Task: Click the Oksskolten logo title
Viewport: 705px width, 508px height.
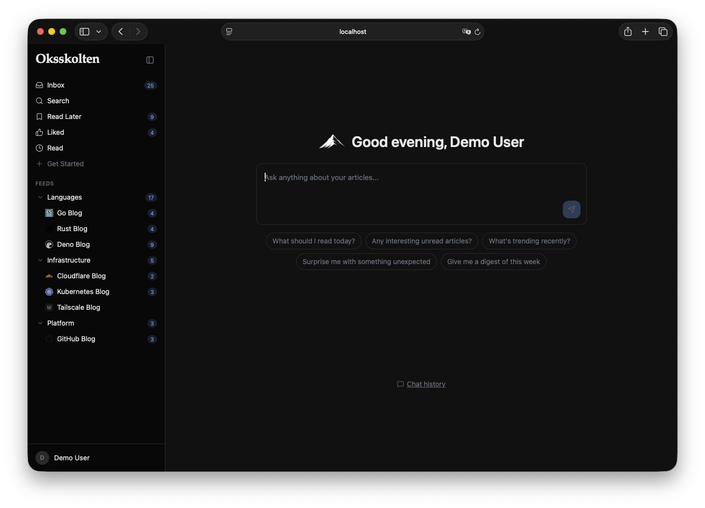Action: [68, 59]
